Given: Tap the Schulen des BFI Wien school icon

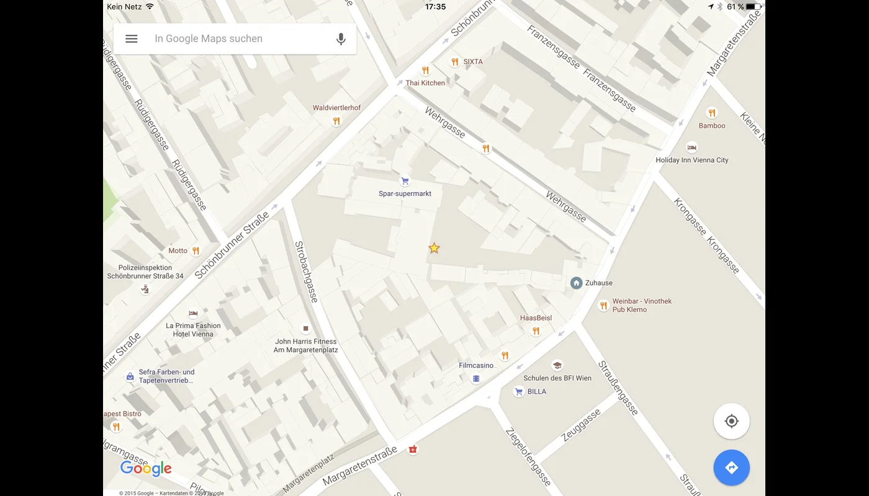Looking at the screenshot, I should (x=557, y=366).
